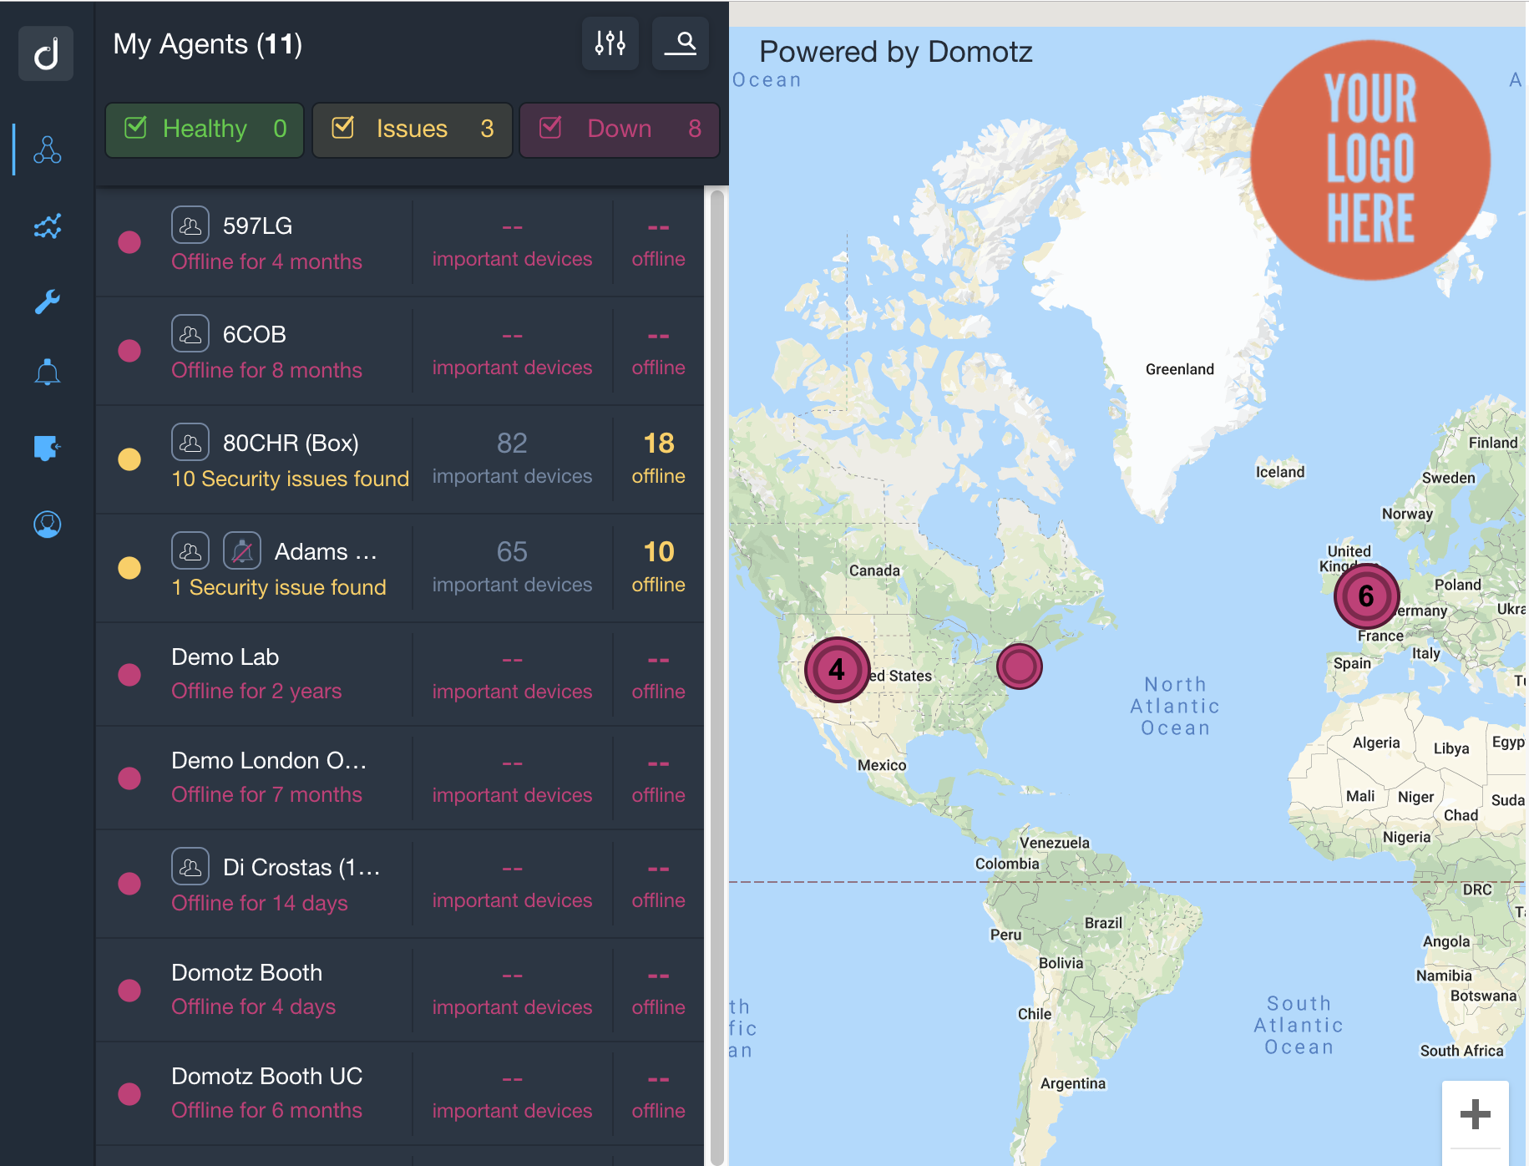Screen dimensions: 1529x1166
Task: Open the filter sliders icon
Action: (610, 43)
